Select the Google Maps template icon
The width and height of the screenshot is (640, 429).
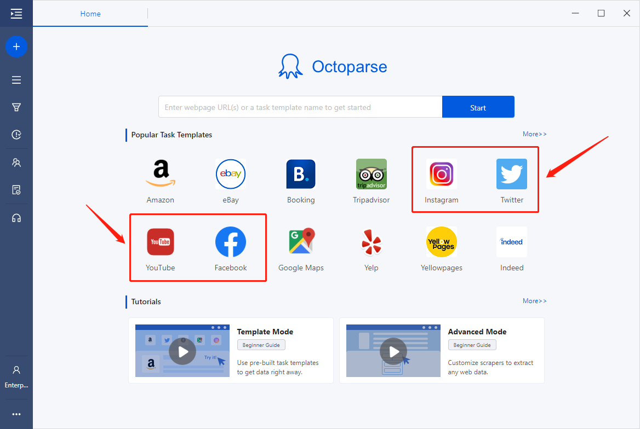point(301,242)
